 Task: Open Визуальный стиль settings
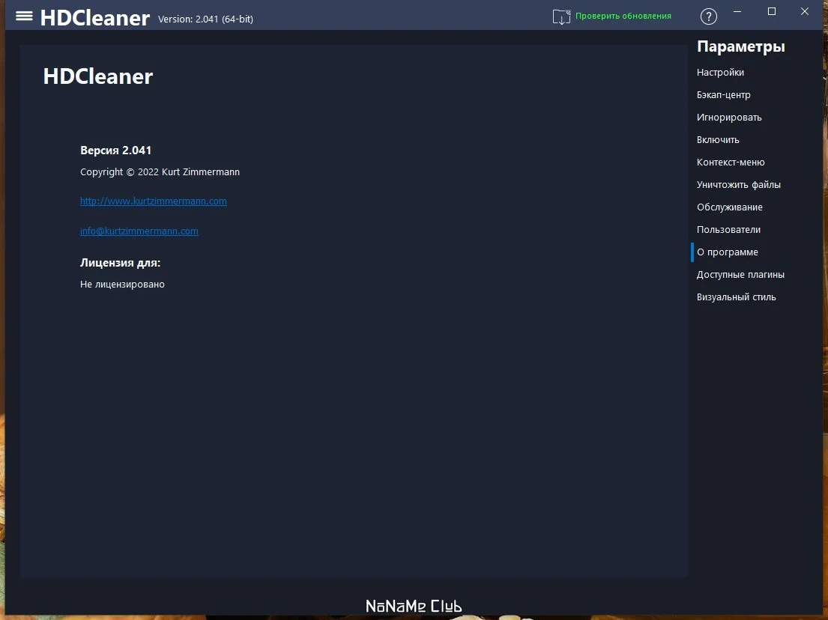736,297
